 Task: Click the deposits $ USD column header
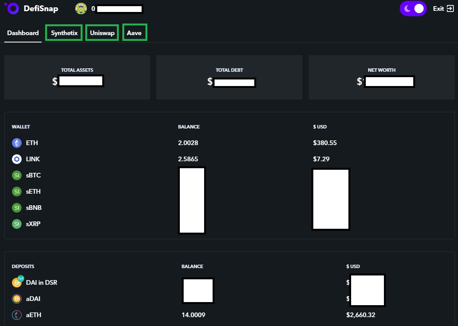point(353,267)
